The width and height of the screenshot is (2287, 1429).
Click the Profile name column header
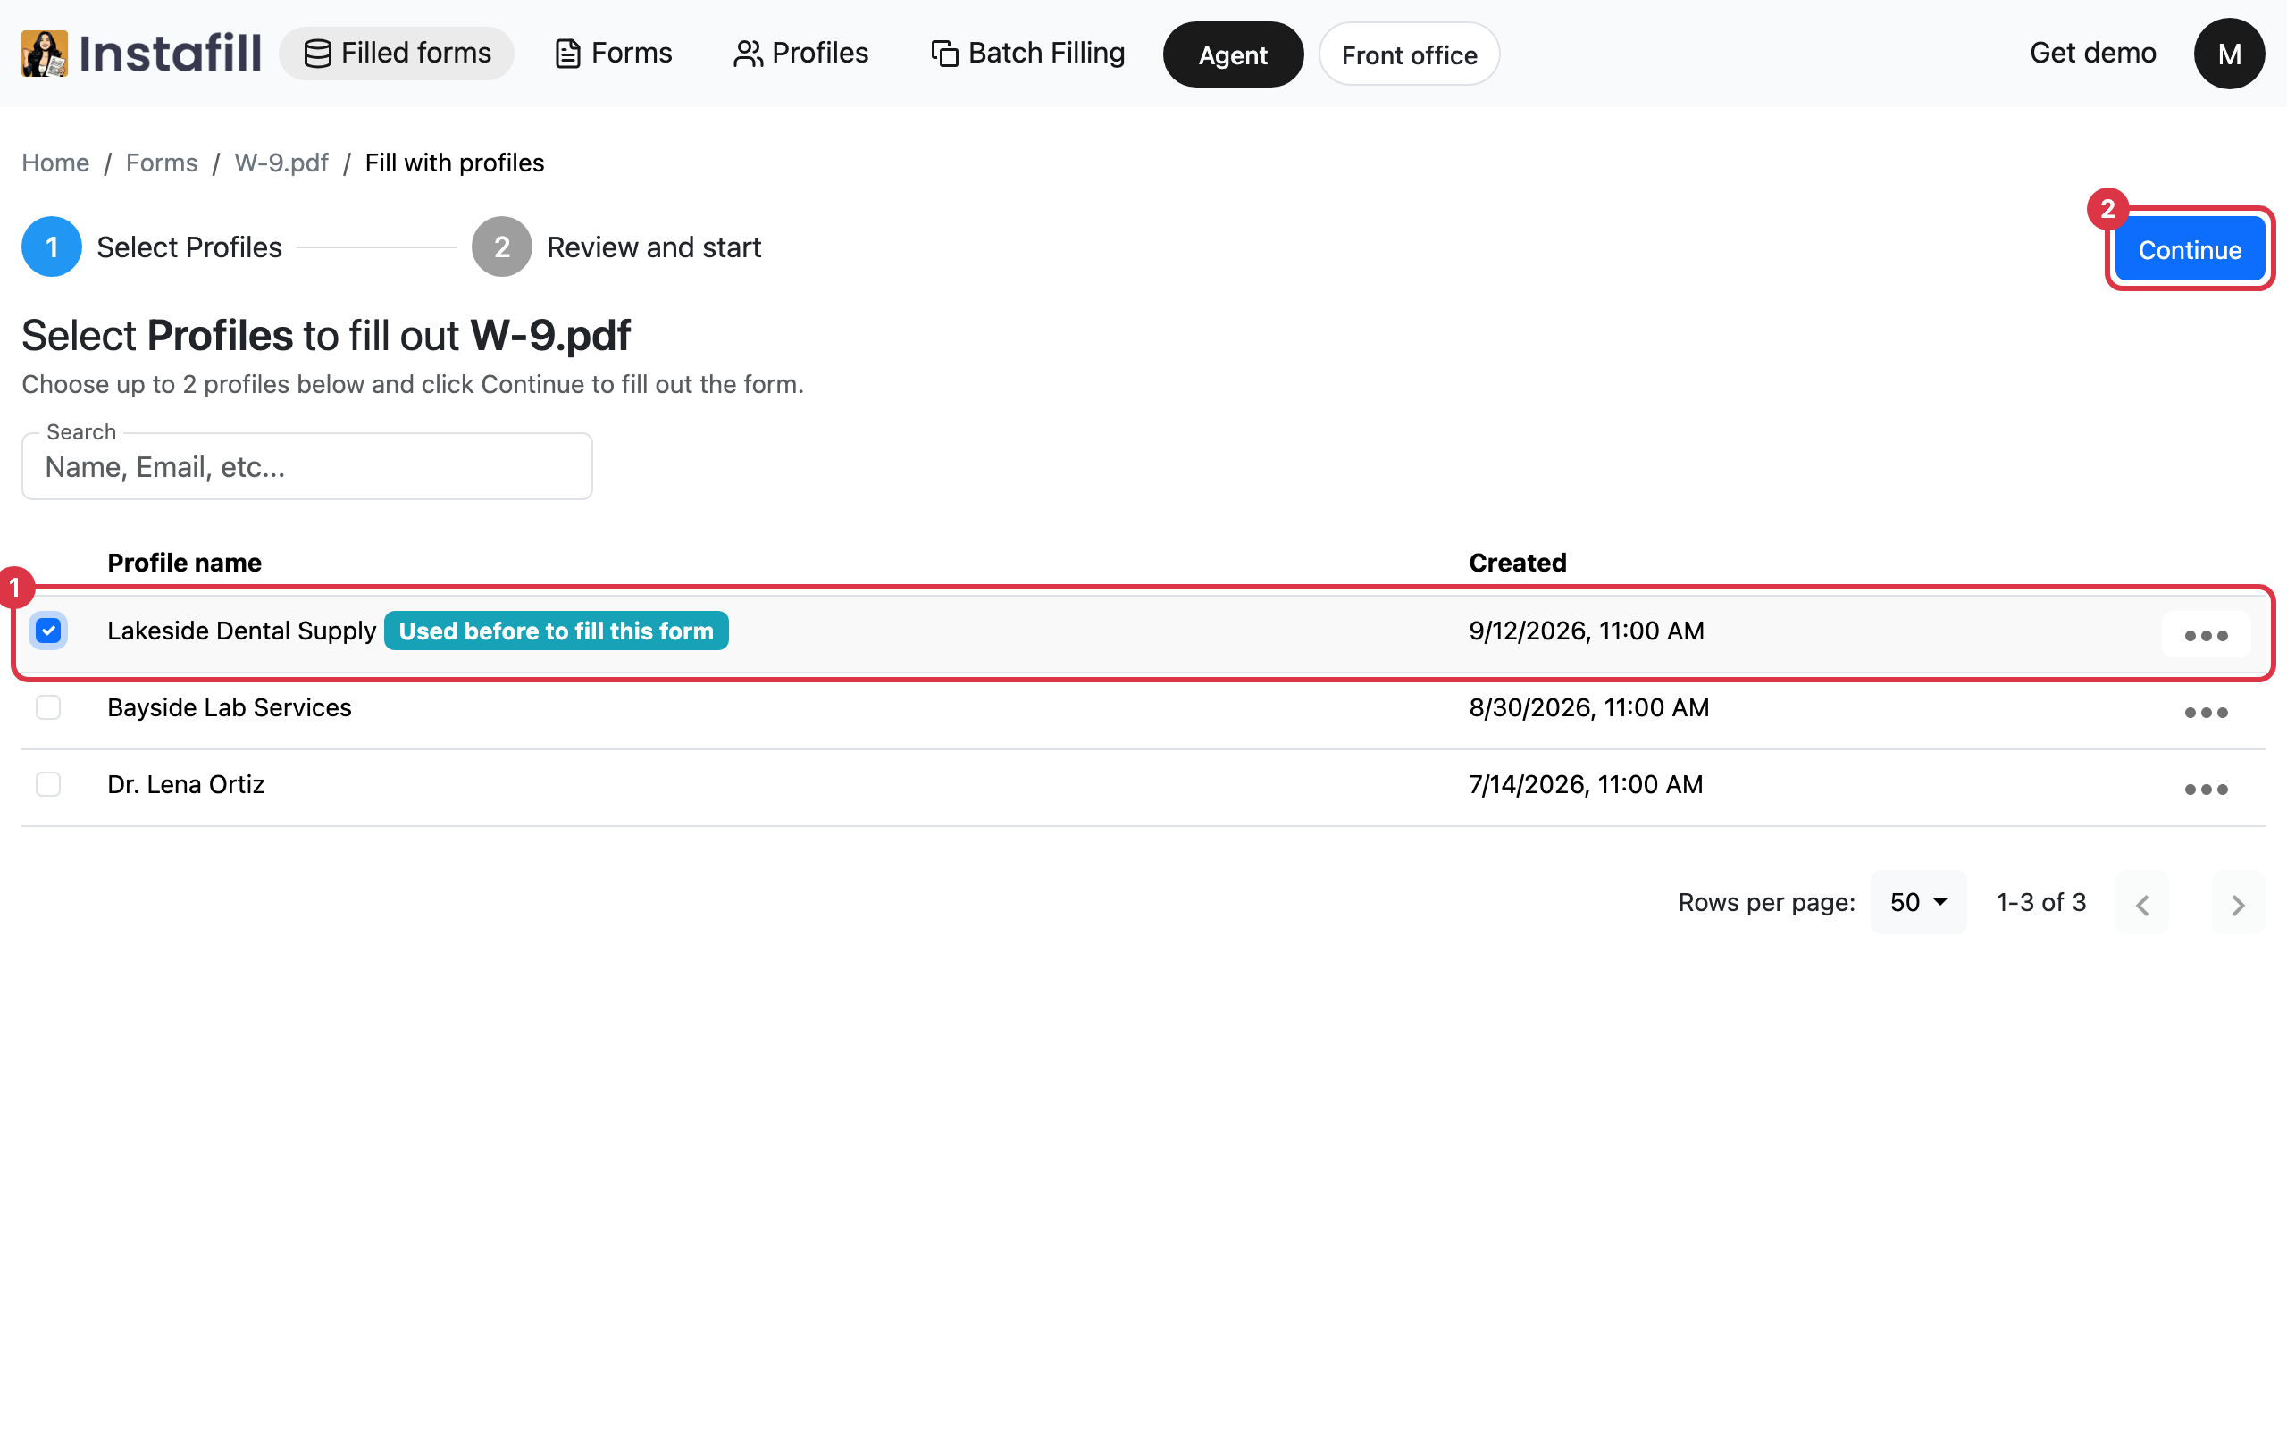[184, 563]
